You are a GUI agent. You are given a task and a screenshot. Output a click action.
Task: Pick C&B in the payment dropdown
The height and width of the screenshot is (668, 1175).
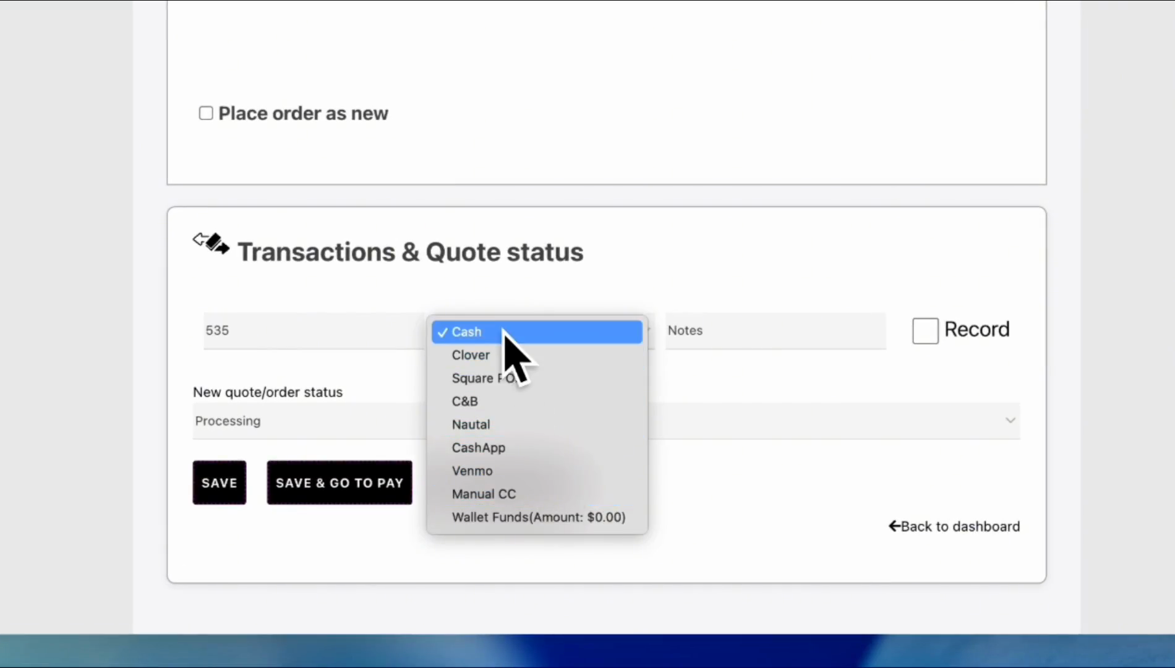464,401
